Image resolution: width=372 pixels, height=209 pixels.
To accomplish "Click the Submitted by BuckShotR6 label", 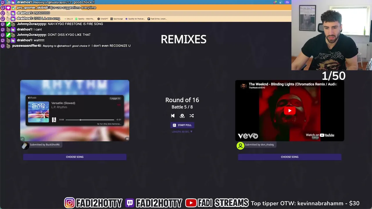I will pos(45,145).
